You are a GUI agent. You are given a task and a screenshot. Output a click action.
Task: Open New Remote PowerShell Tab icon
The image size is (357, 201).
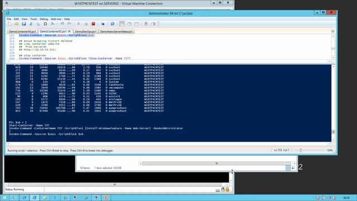click(103, 24)
